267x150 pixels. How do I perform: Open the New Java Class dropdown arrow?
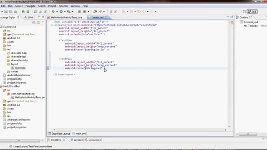coord(88,12)
